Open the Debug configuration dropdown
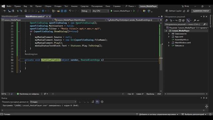 86,11
